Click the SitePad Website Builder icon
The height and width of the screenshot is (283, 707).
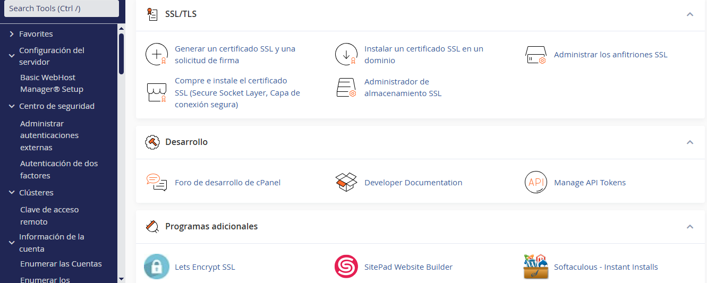click(346, 267)
